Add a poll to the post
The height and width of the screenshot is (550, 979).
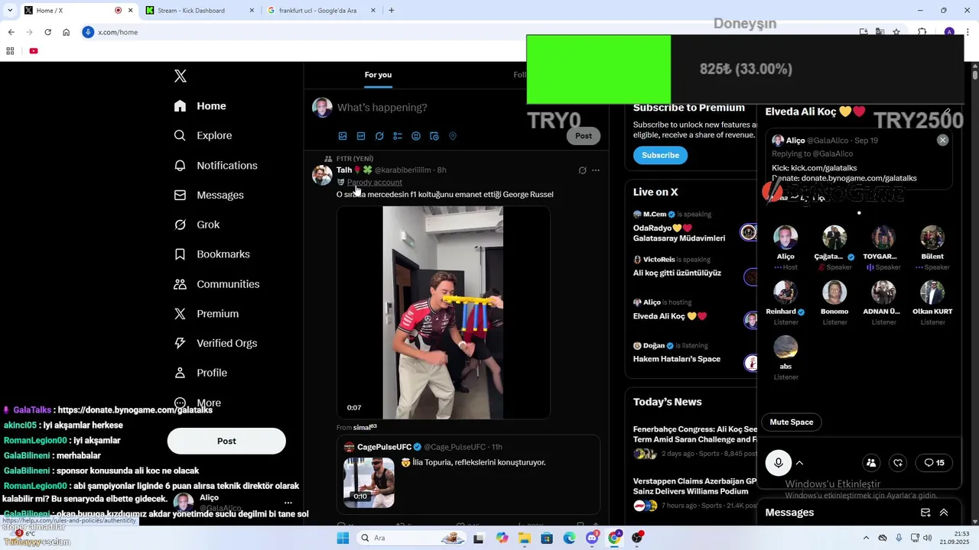tap(398, 136)
